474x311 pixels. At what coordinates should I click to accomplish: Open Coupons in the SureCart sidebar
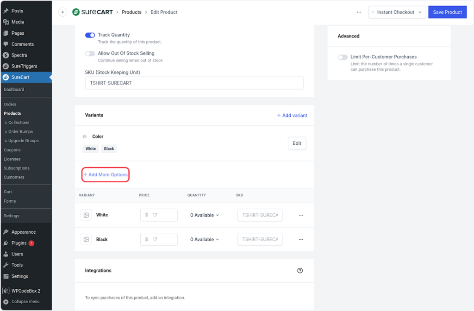pos(12,150)
